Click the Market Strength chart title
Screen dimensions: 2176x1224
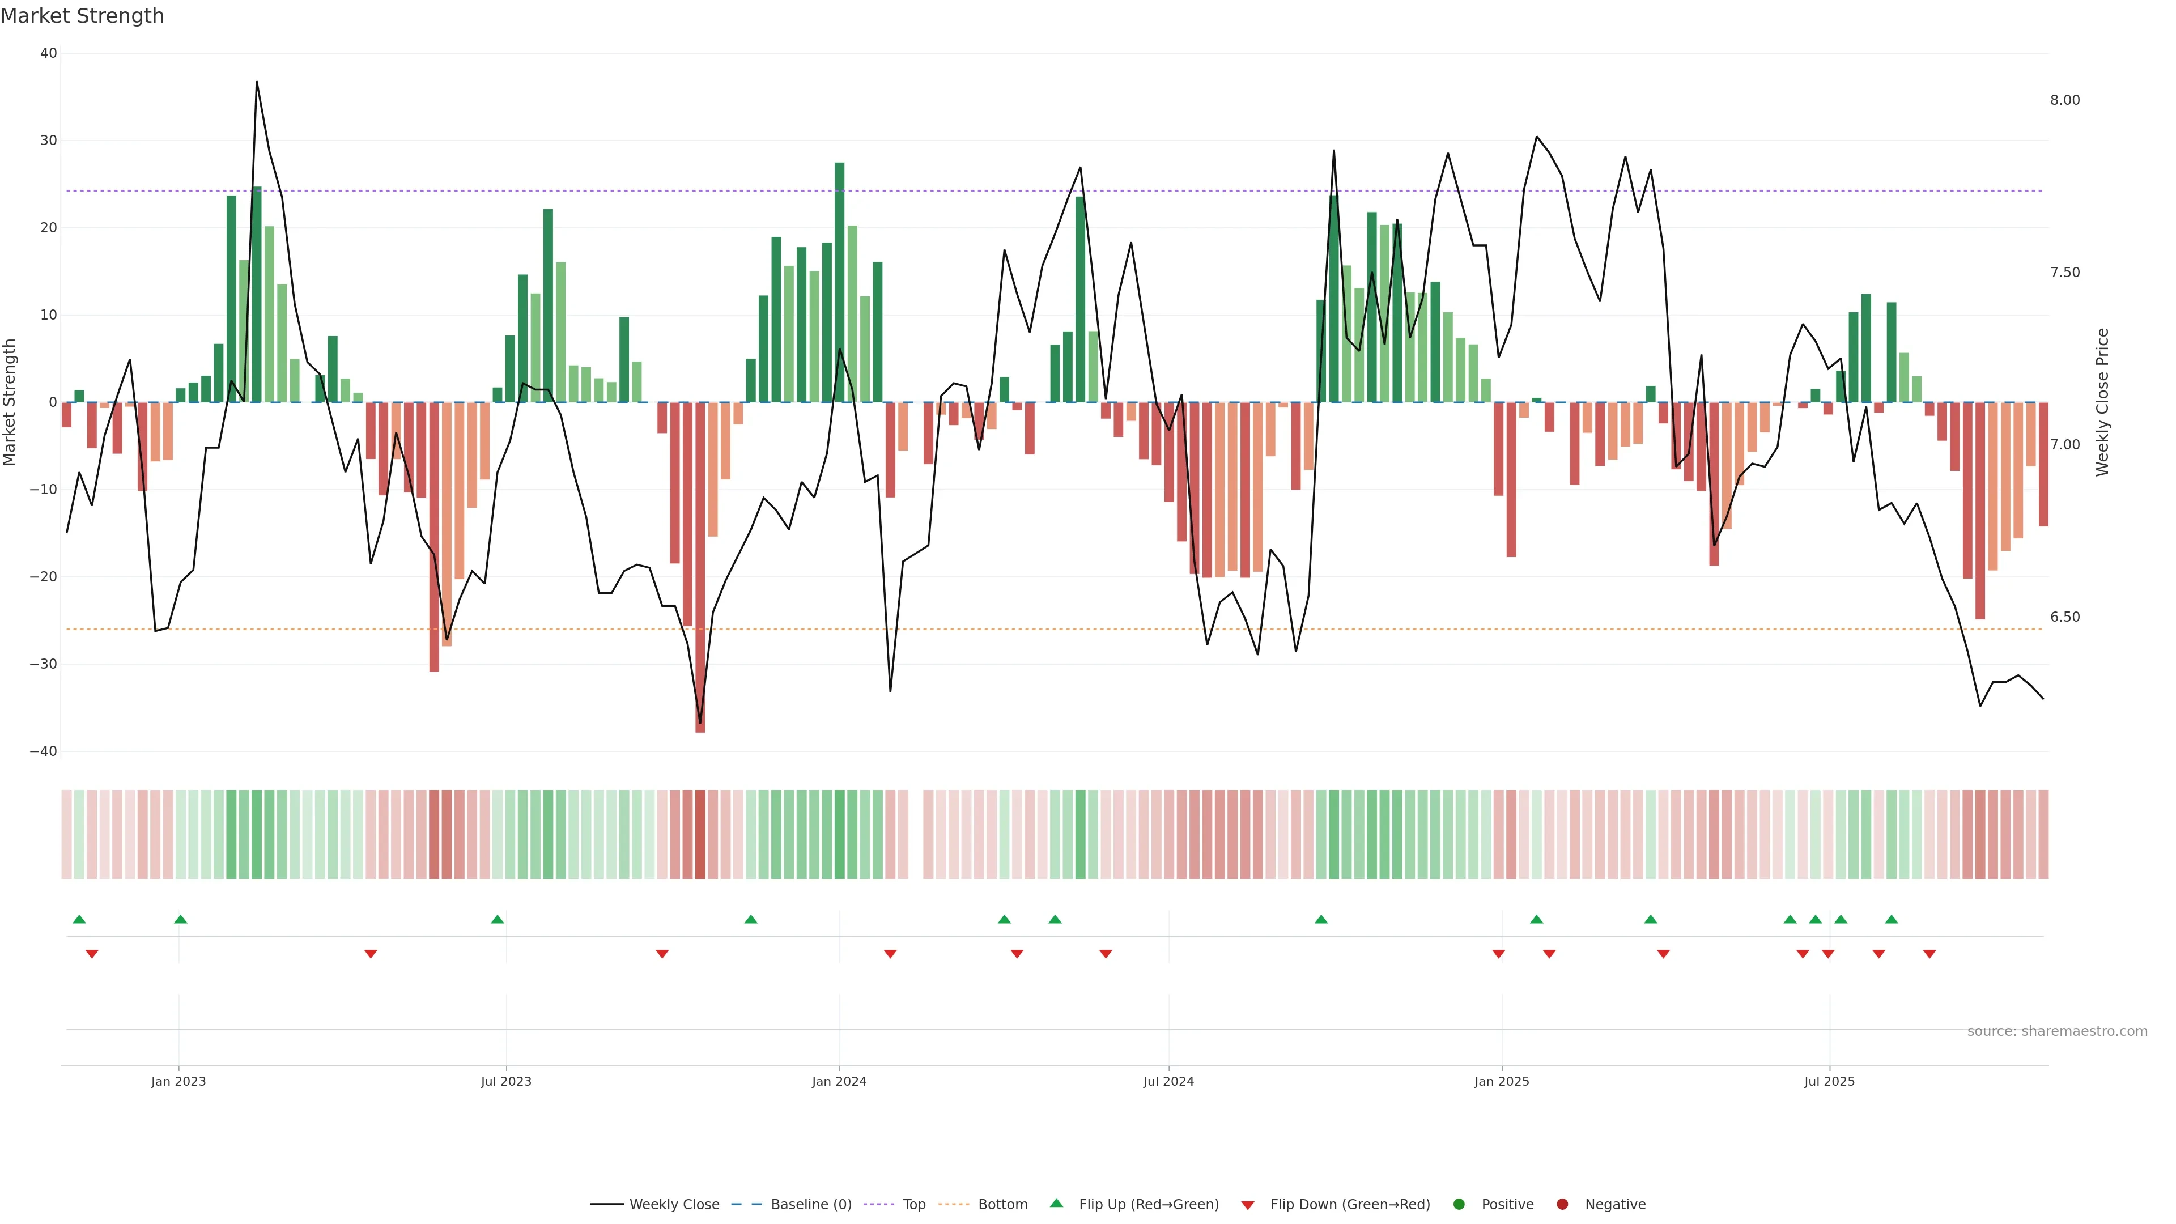tap(82, 16)
